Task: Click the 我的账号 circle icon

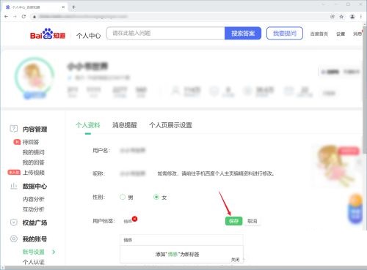Action: pyautogui.click(x=14, y=239)
